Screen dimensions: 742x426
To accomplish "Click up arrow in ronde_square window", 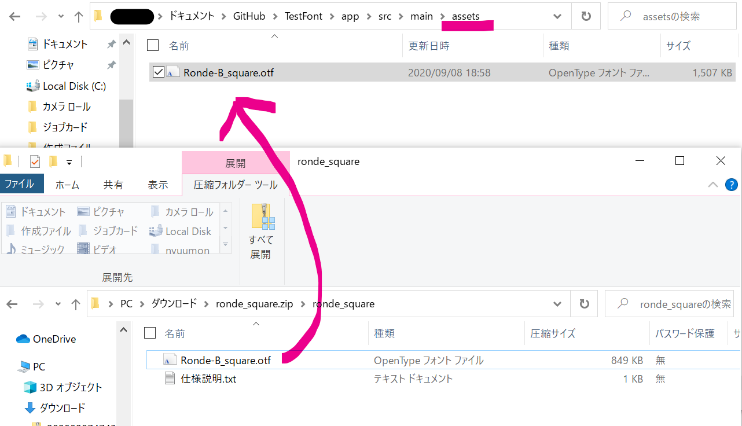I will tap(75, 304).
